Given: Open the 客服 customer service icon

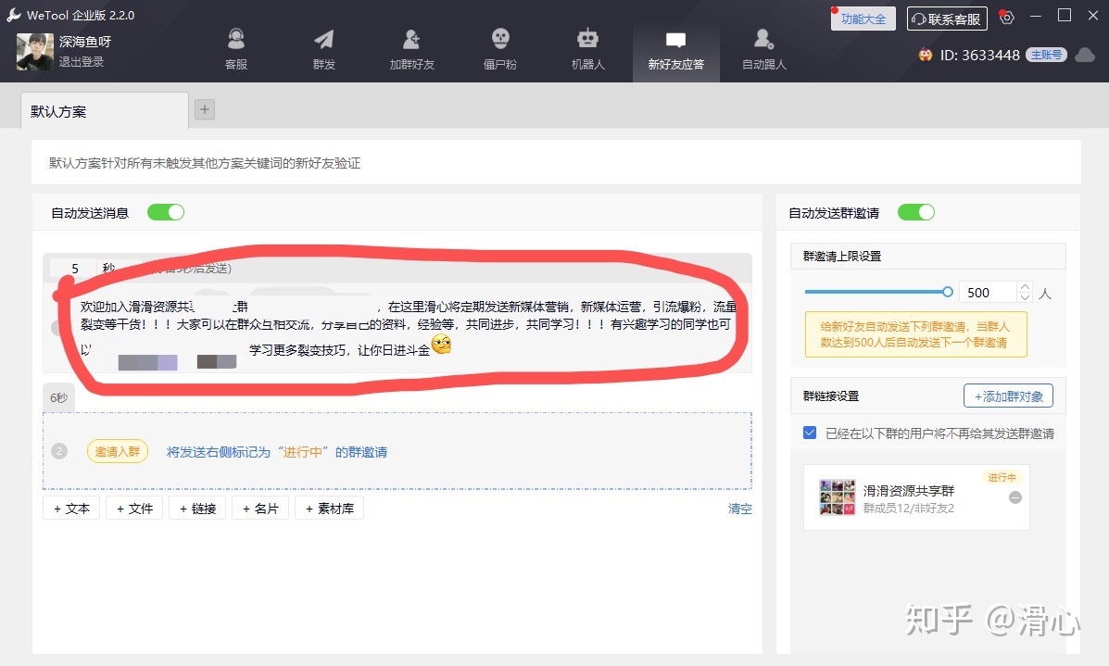Looking at the screenshot, I should (x=236, y=48).
